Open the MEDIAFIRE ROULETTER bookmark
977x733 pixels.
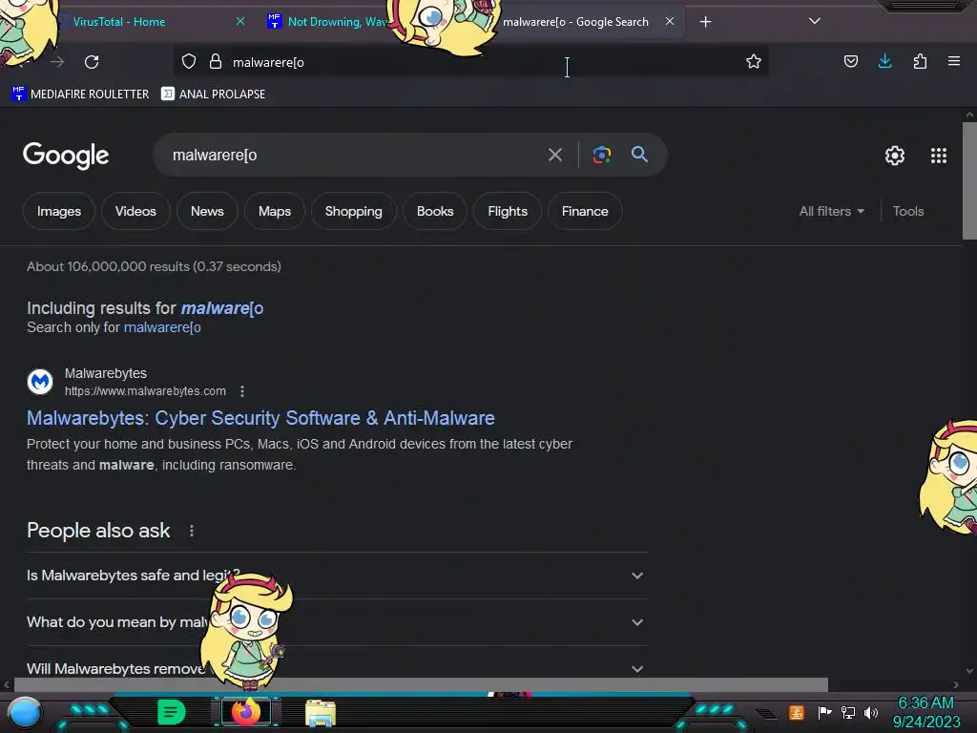click(80, 94)
